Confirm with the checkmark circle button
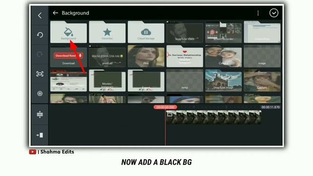Image resolution: width=313 pixels, height=176 pixels. (x=274, y=13)
